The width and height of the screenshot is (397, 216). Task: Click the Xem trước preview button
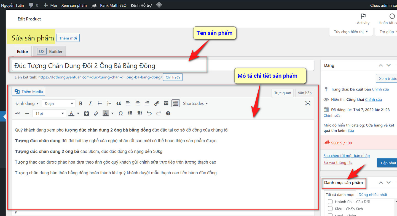(x=387, y=78)
